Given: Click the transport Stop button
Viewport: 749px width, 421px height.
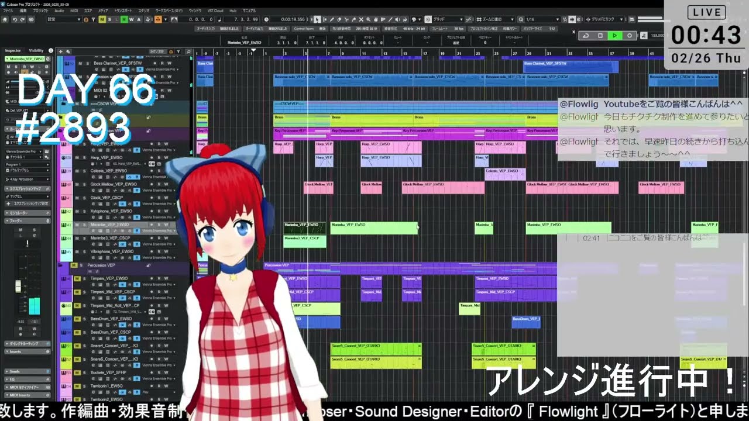Looking at the screenshot, I should pos(600,36).
